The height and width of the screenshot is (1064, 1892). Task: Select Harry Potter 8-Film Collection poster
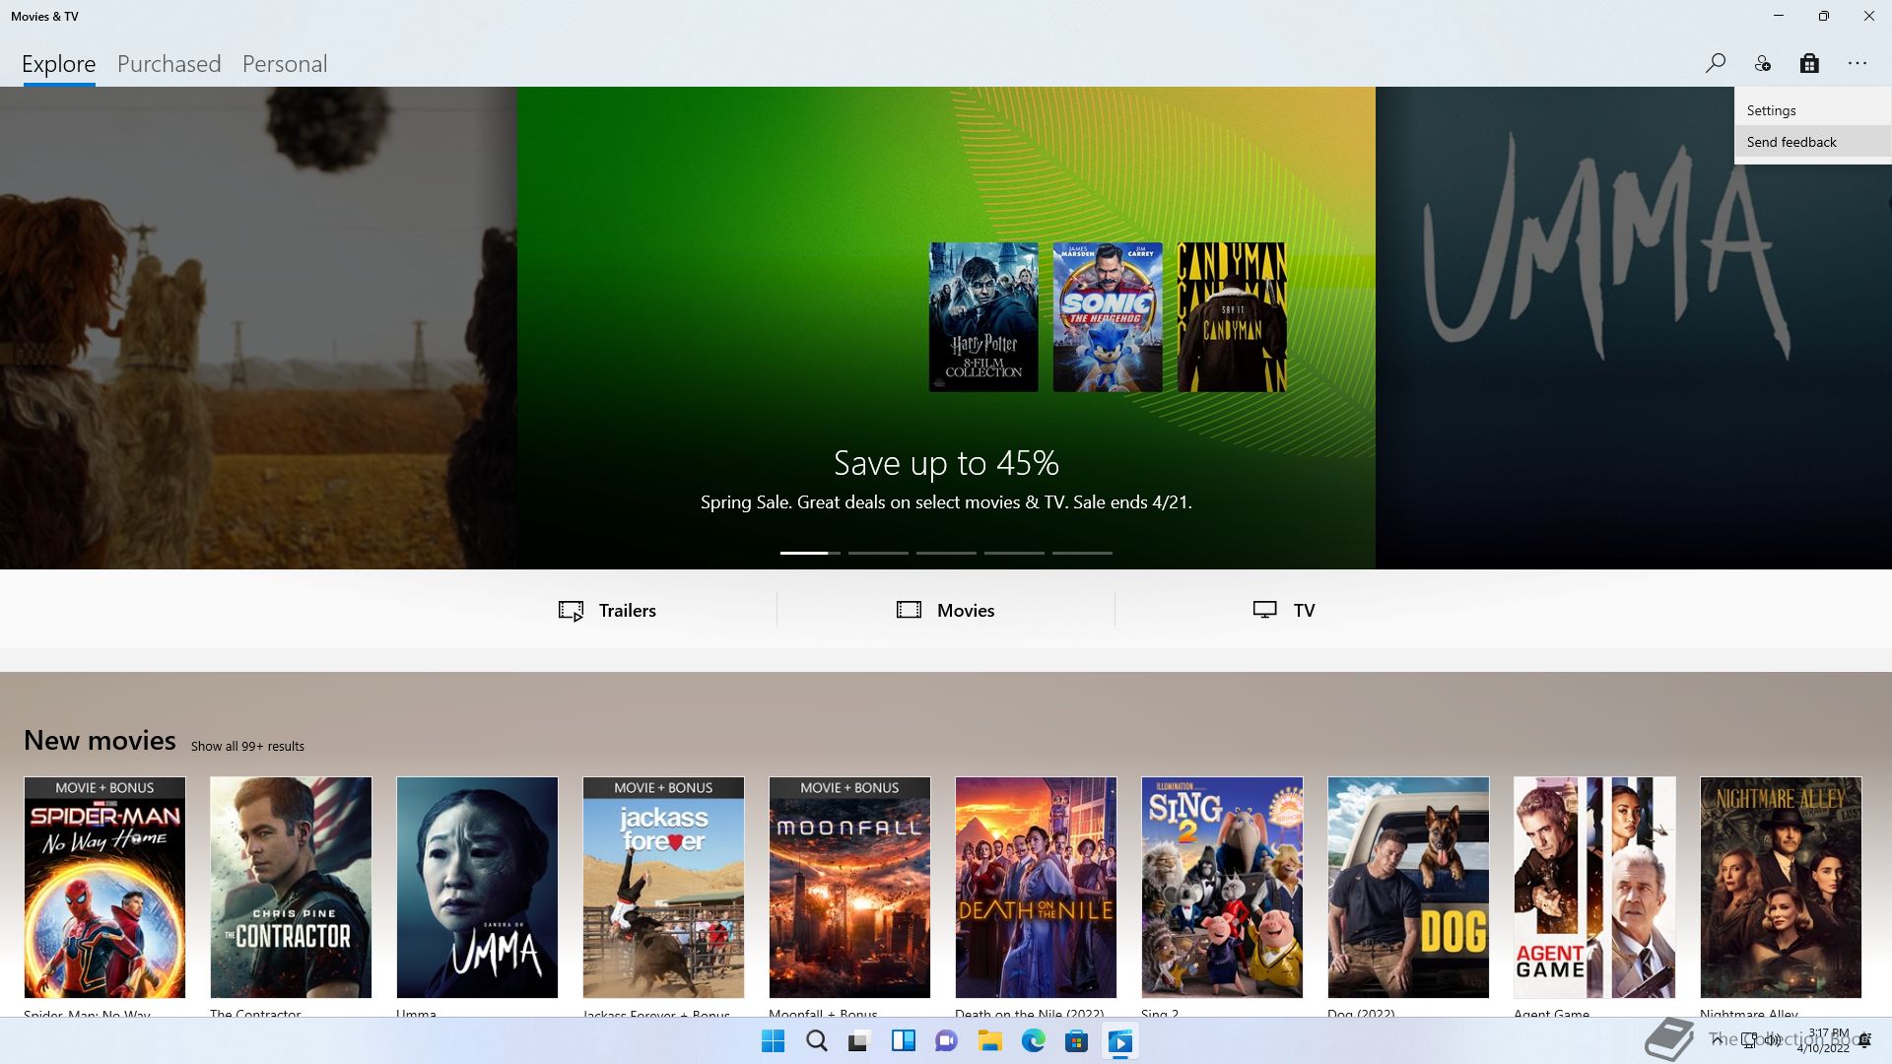pyautogui.click(x=983, y=317)
